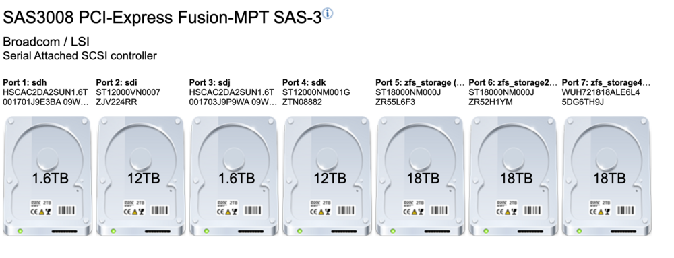674x258 pixels.
Task: Click the truncated Port 6: zfs_storage2 label
Action: [x=513, y=82]
